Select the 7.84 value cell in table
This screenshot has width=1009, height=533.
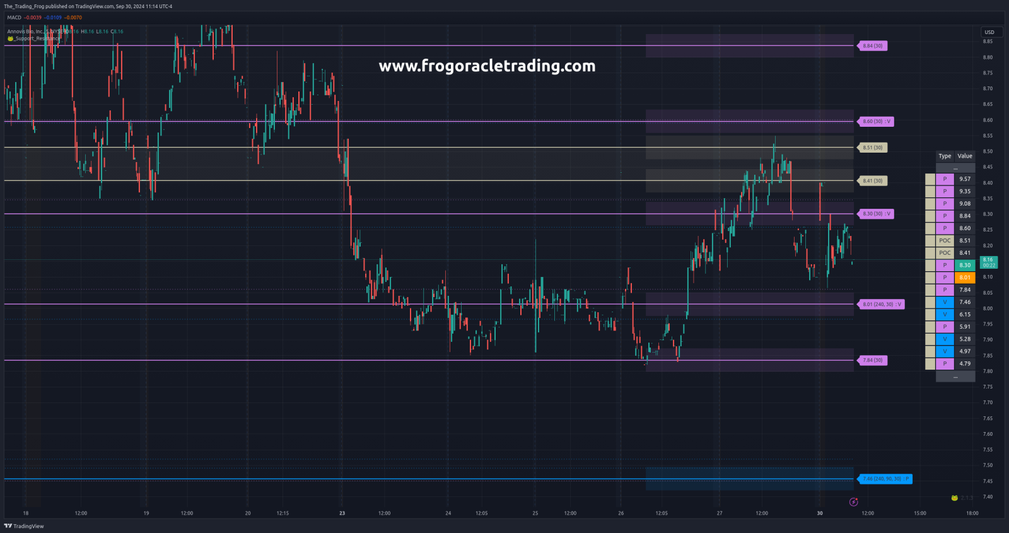pos(965,290)
